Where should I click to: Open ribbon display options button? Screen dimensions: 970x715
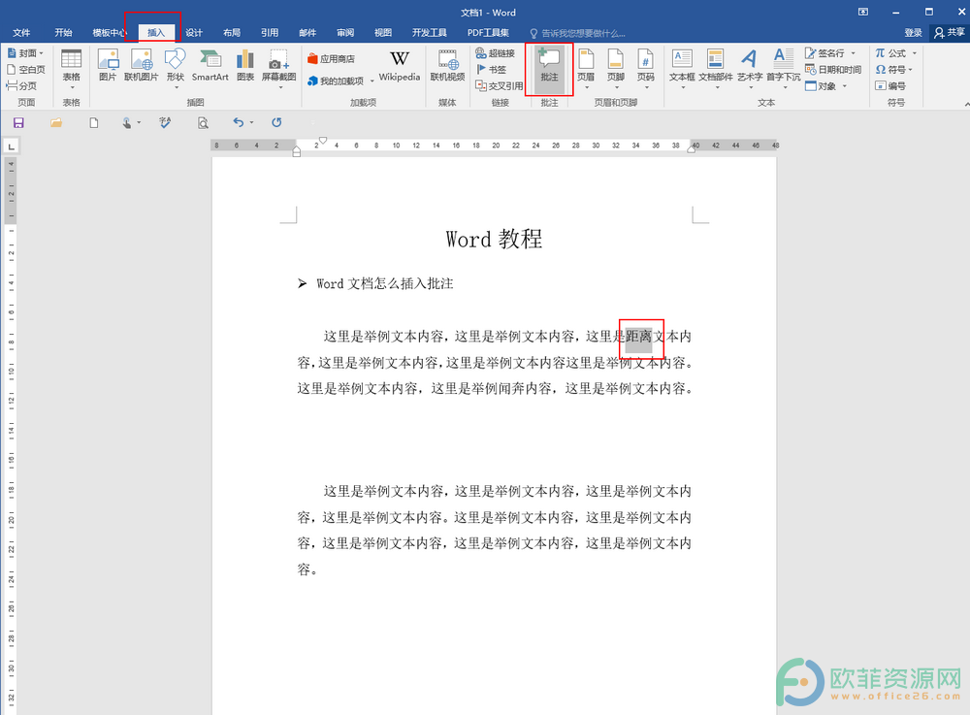[863, 12]
